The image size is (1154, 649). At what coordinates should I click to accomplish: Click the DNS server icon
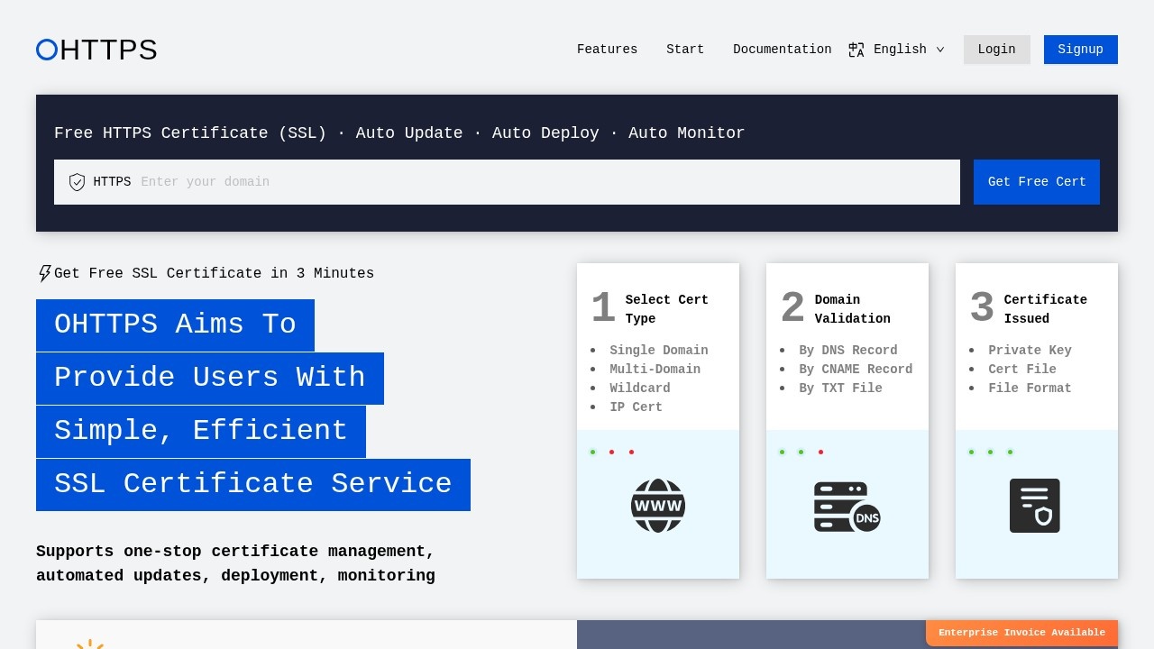[847, 506]
